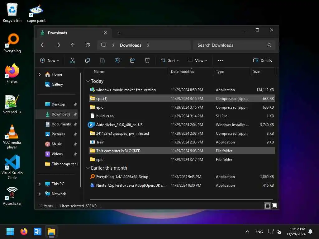This screenshot has height=239, width=319.
Task: Open Windows Start menu
Action: [x=10, y=232]
